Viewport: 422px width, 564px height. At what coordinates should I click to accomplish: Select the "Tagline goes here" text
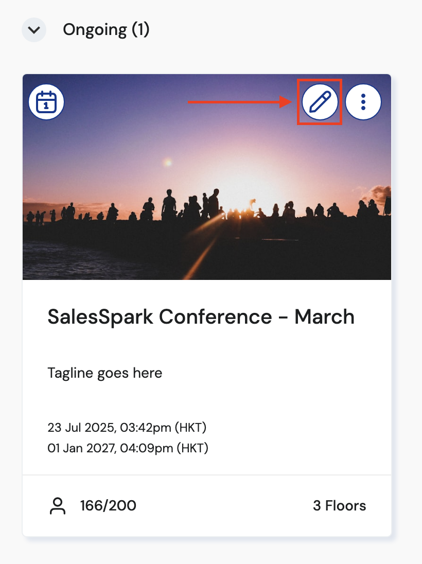(105, 373)
